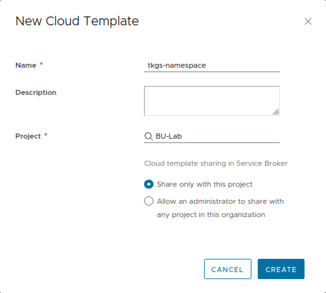Click the Description field label
The image size is (326, 293).
(x=36, y=92)
